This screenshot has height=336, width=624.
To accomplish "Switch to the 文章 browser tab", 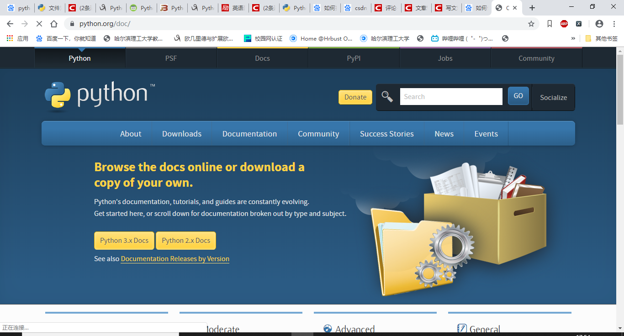I will coord(417,8).
